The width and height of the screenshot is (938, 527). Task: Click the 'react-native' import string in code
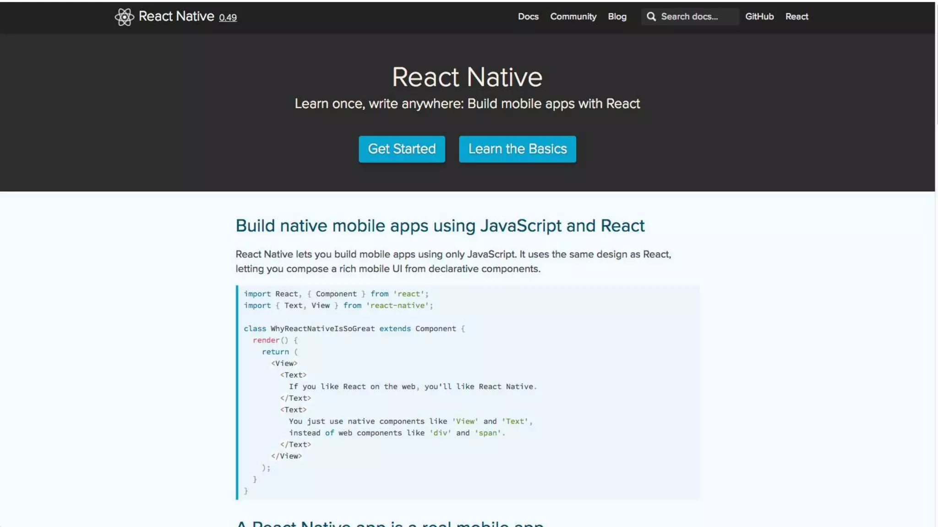(x=398, y=305)
